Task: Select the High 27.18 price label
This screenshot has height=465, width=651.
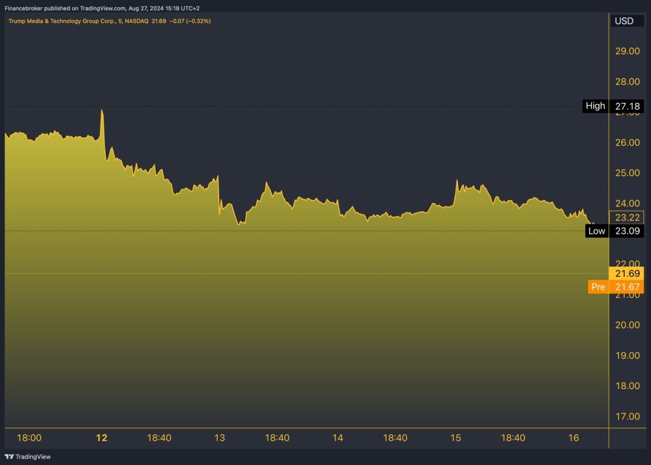Action: point(613,106)
